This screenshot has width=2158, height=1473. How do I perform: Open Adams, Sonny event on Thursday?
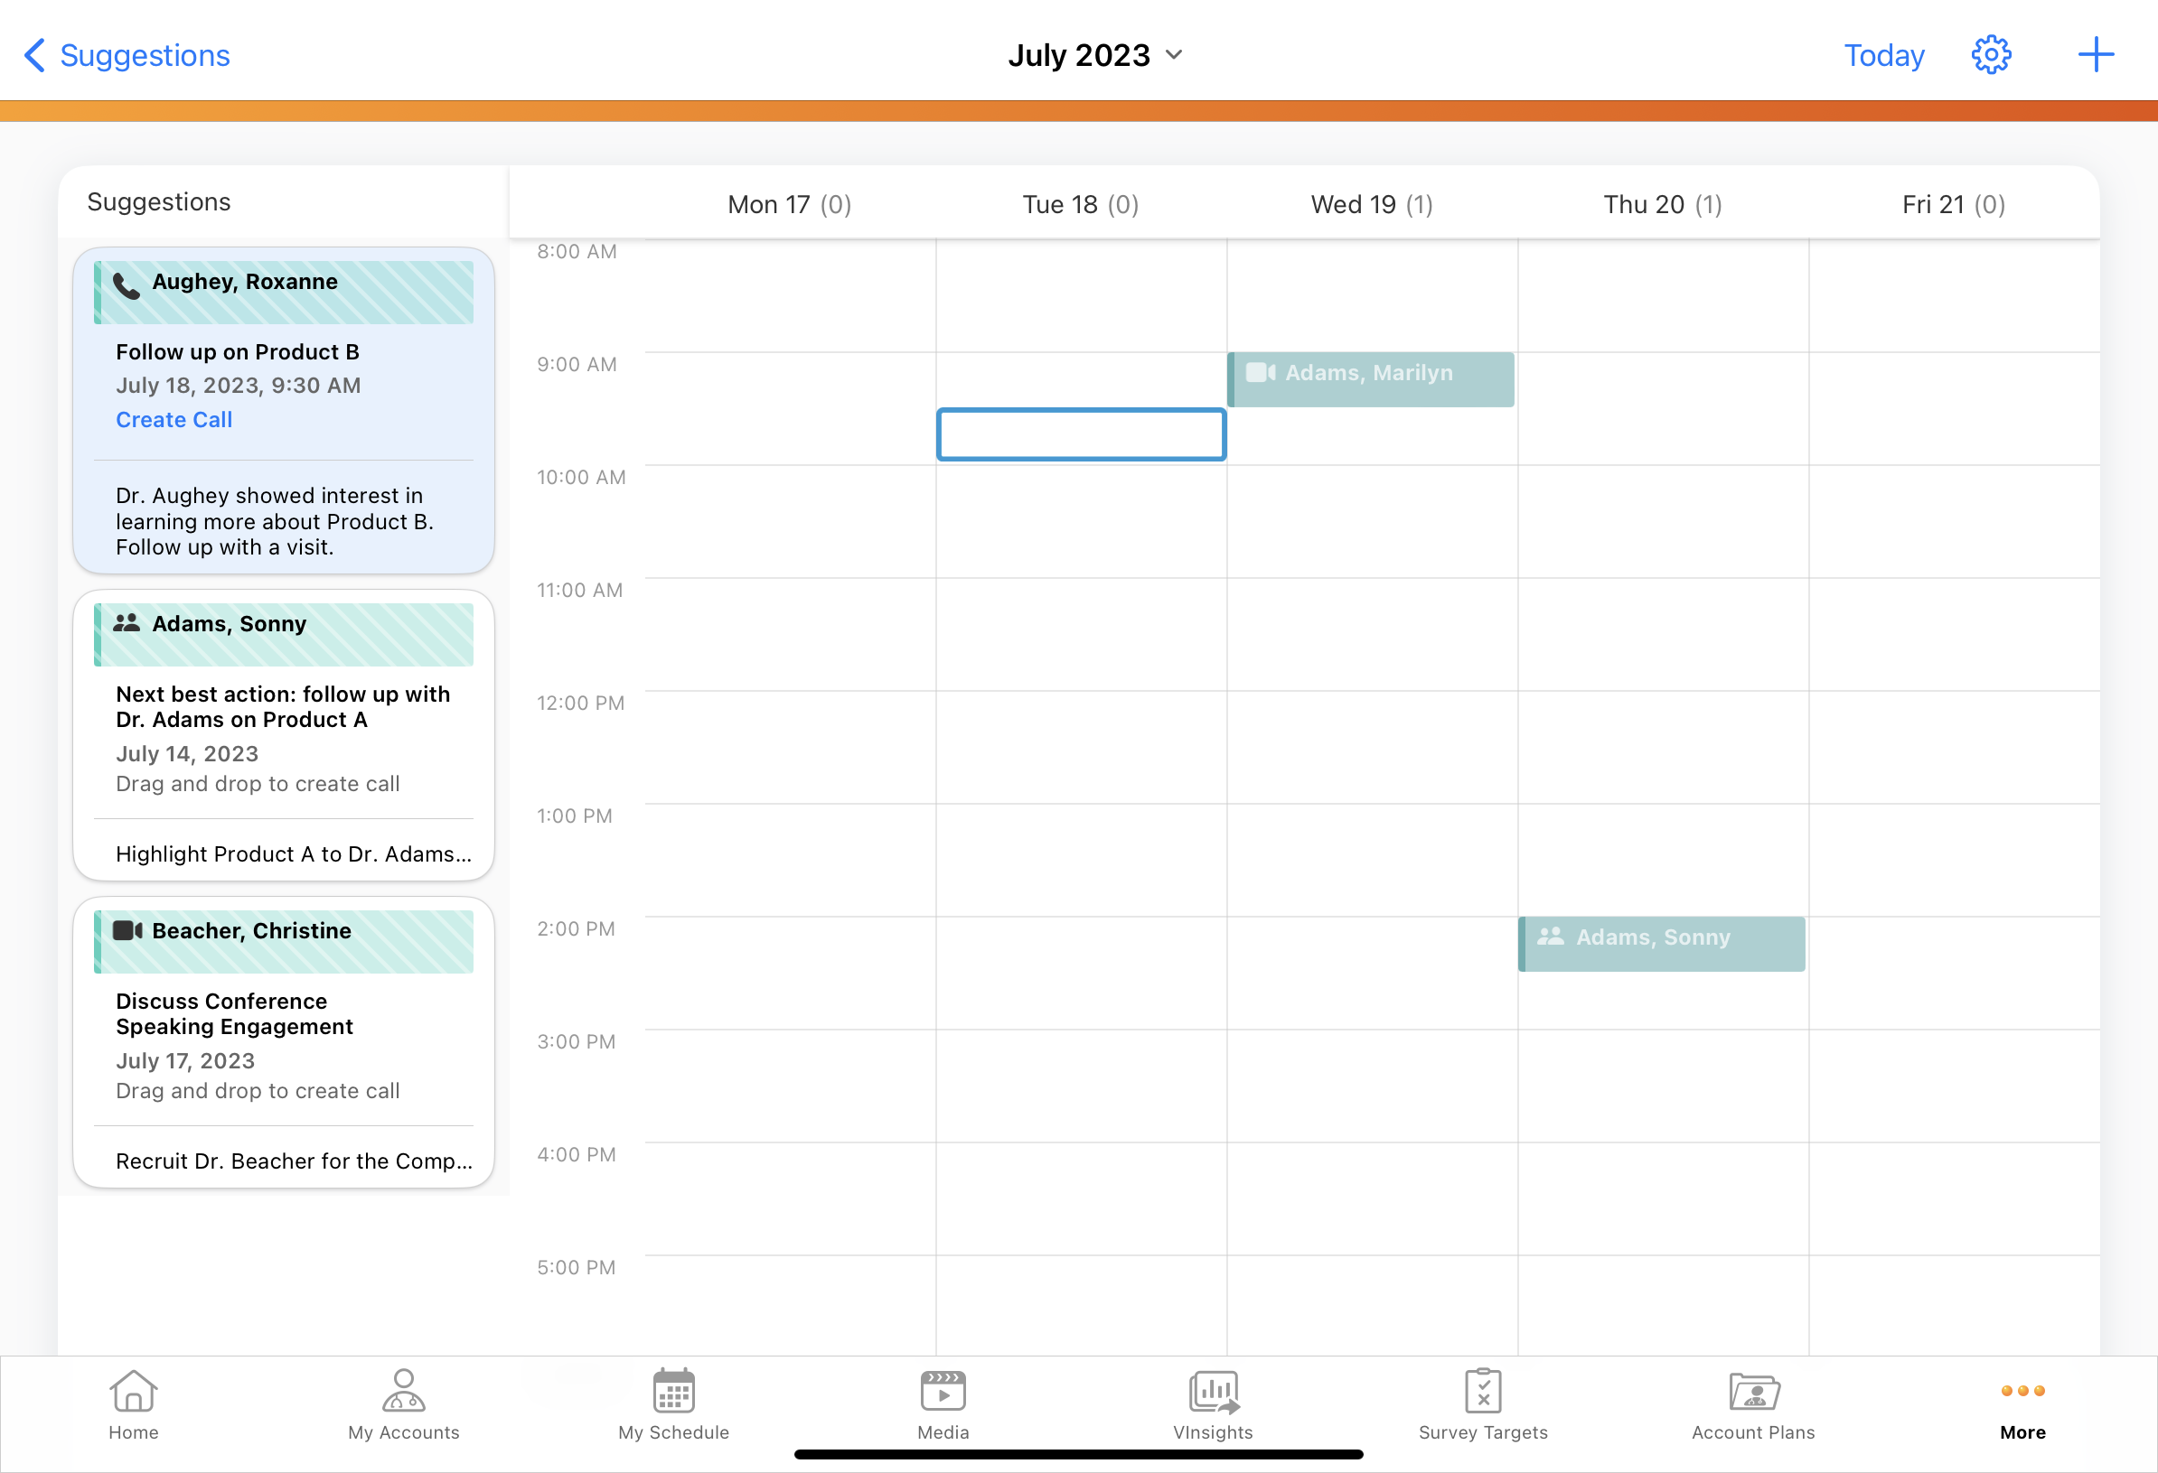1661,943
